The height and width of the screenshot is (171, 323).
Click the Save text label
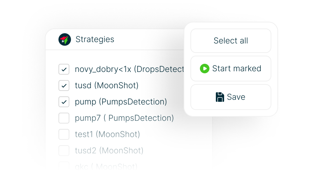(x=236, y=97)
